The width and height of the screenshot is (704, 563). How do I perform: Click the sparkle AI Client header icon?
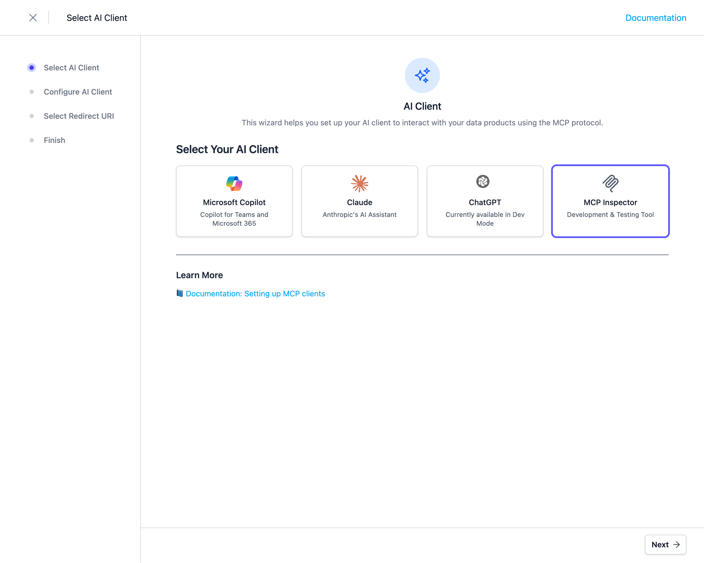click(x=422, y=75)
